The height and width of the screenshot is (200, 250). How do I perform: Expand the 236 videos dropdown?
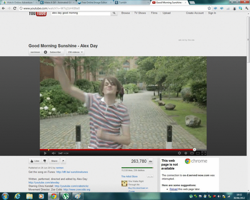pyautogui.click(x=75, y=52)
